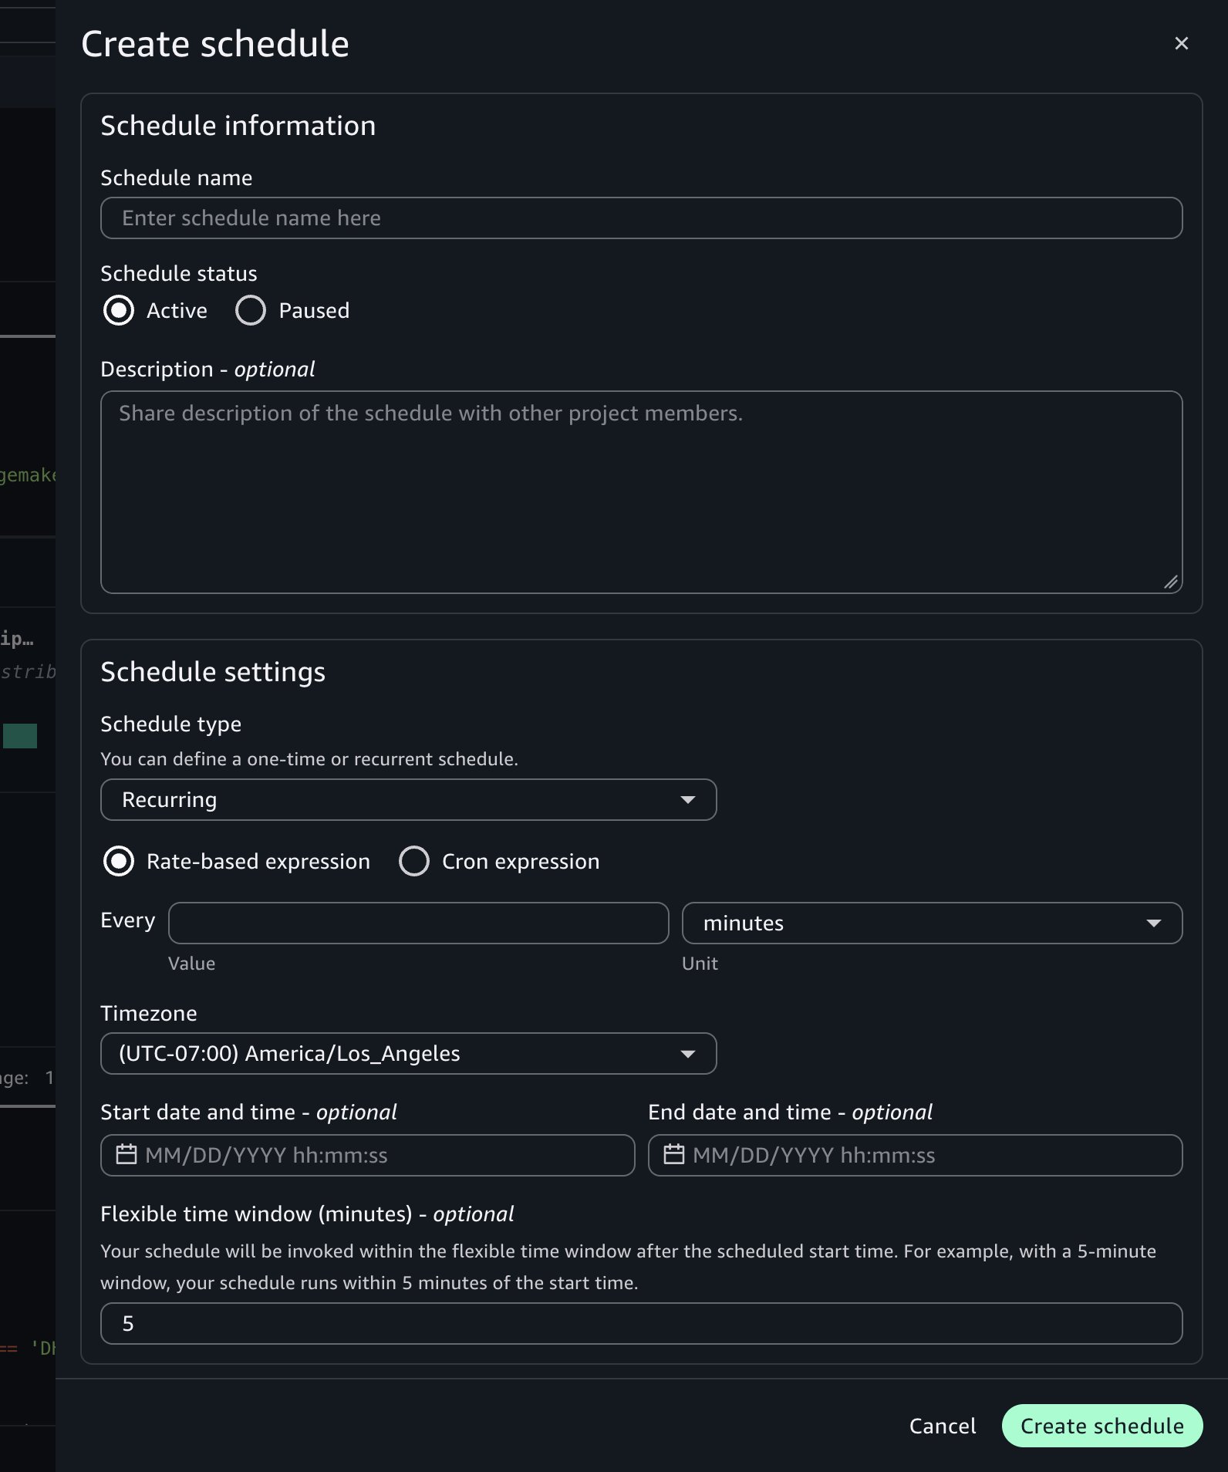
Task: Open the Timezone dropdown
Action: (408, 1054)
